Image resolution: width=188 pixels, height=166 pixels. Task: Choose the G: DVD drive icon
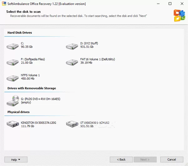click(x=13, y=101)
